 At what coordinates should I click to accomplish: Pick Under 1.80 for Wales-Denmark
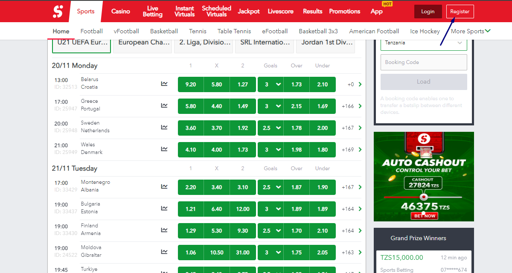click(x=323, y=150)
